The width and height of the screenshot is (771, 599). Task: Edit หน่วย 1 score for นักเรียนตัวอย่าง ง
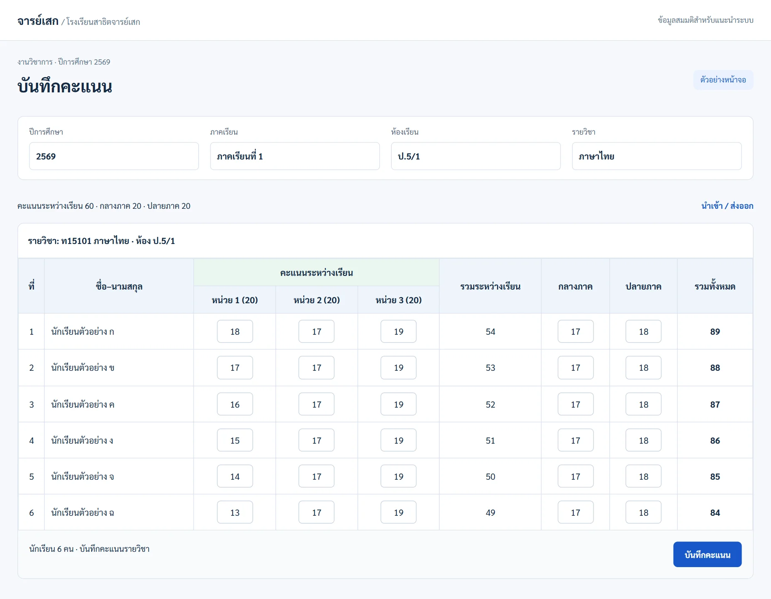pos(235,440)
